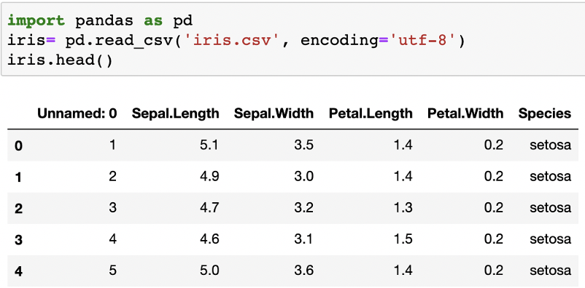Click the Sepal.Width column header
The image size is (585, 288).
pos(274,113)
